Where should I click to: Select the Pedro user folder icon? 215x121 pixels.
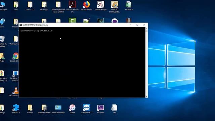pos(2,56)
